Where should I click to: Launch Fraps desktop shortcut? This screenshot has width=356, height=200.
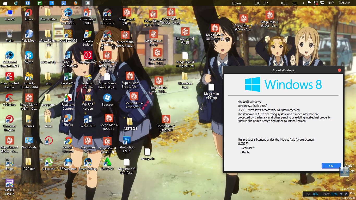pos(10,164)
